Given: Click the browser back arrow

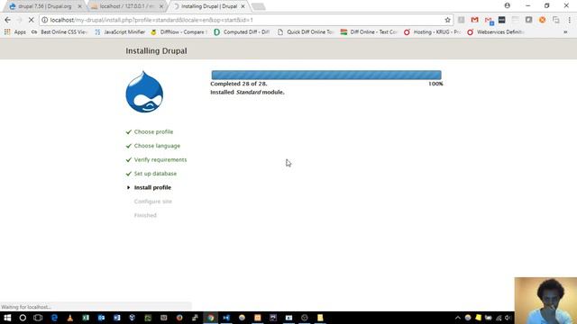Looking at the screenshot, I should [x=8, y=20].
